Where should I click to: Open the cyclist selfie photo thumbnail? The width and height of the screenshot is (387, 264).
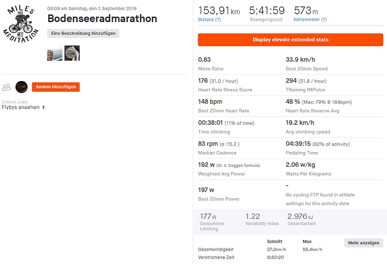[54, 53]
